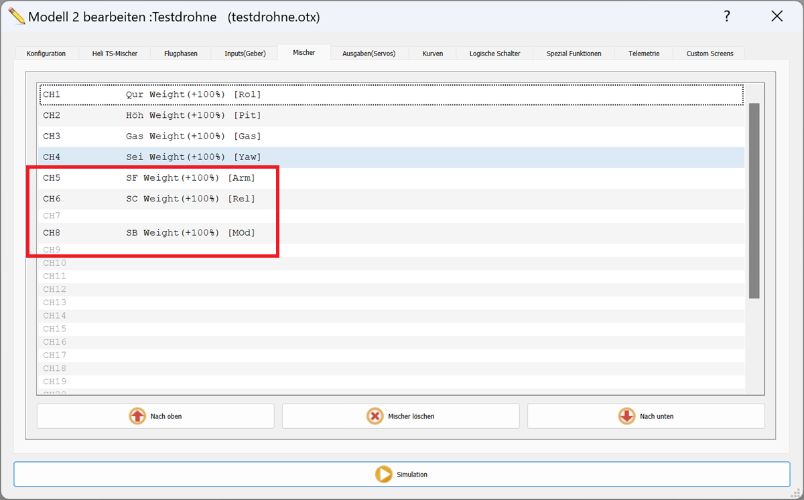Open the Konfiguration tab
Image resolution: width=804 pixels, height=500 pixels.
46,54
